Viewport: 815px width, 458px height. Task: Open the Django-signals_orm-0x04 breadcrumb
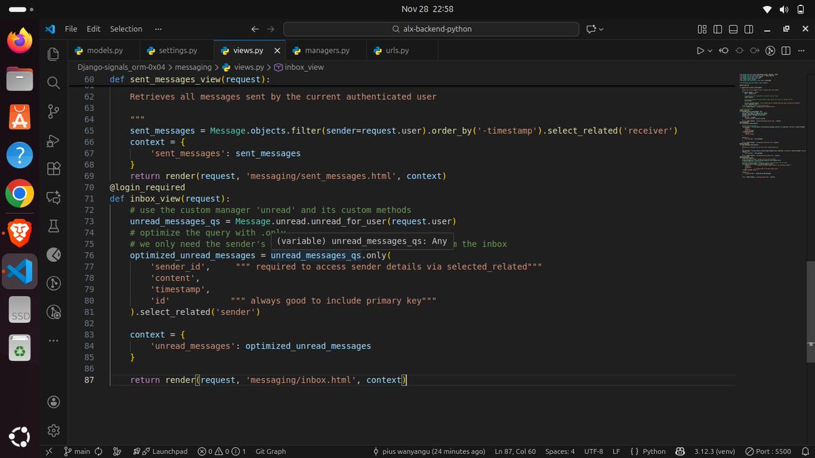tap(122, 67)
